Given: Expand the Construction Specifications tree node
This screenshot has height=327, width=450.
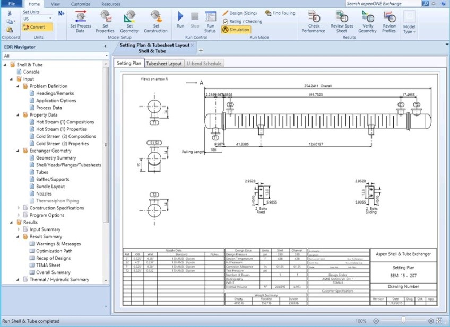Looking at the screenshot, I should [x=19, y=208].
